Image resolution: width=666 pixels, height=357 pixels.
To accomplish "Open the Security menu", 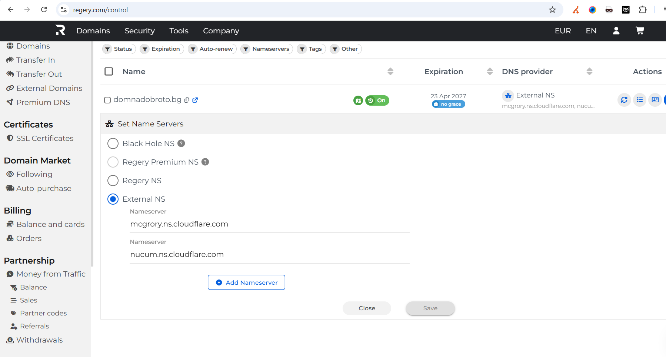I will pyautogui.click(x=140, y=31).
